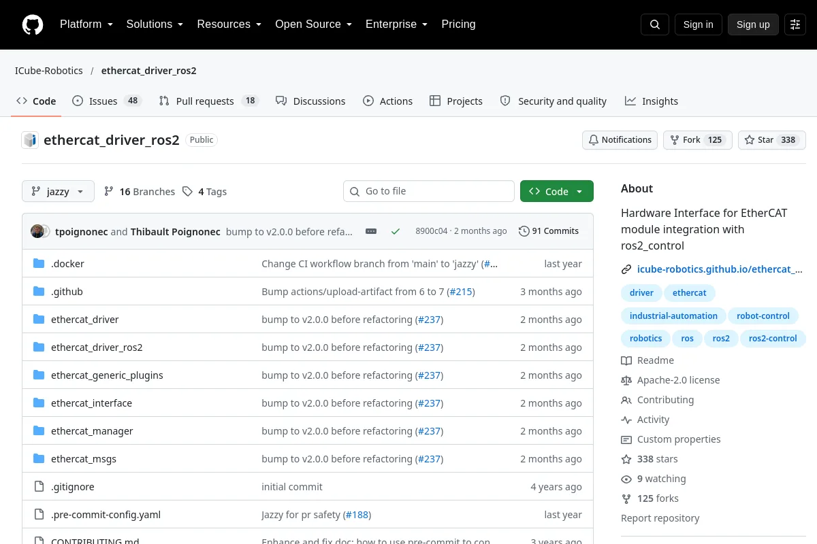This screenshot has height=544, width=817.
Task: Expand commit message ellipsis button
Action: coord(371,231)
